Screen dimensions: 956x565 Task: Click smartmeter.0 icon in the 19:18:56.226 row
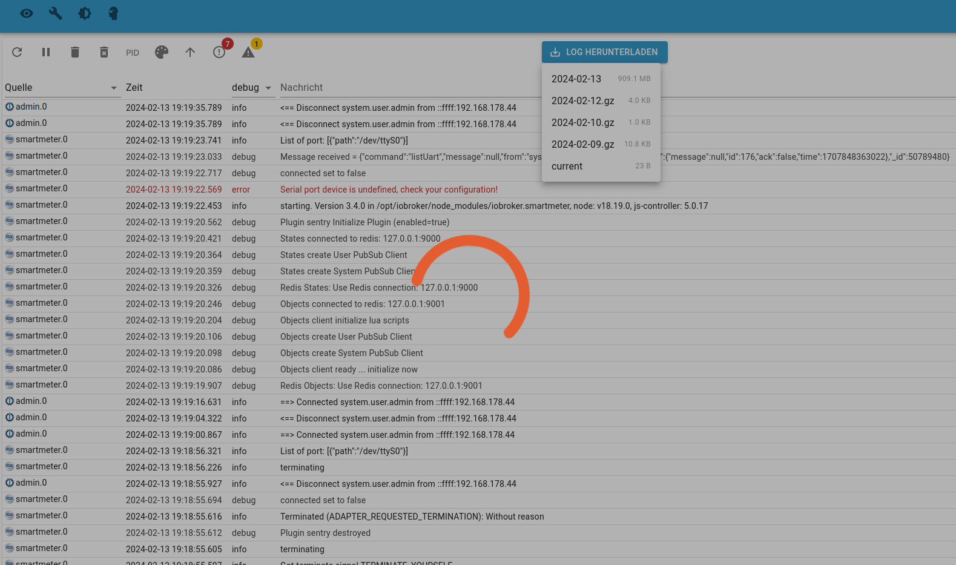(10, 466)
